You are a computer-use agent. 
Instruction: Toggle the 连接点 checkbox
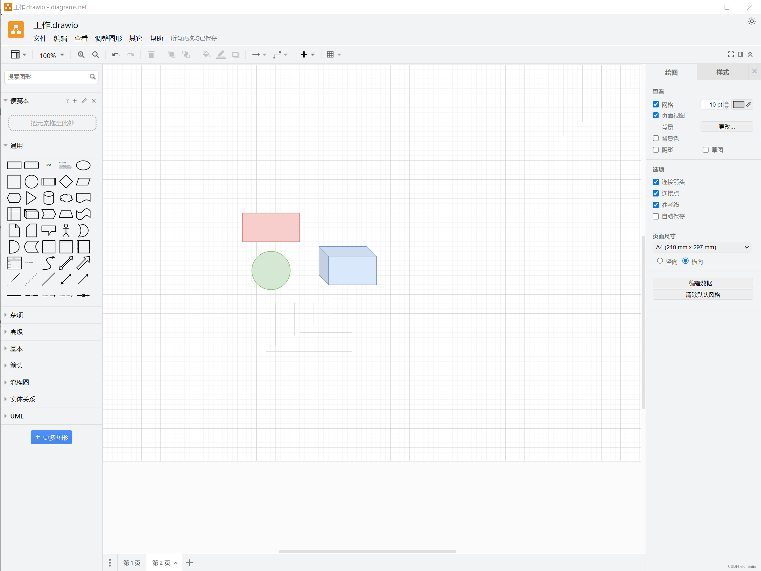tap(656, 193)
